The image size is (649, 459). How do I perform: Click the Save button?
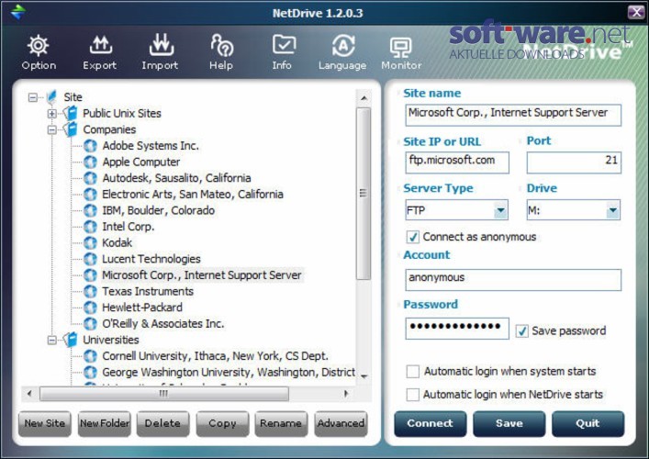(x=509, y=423)
